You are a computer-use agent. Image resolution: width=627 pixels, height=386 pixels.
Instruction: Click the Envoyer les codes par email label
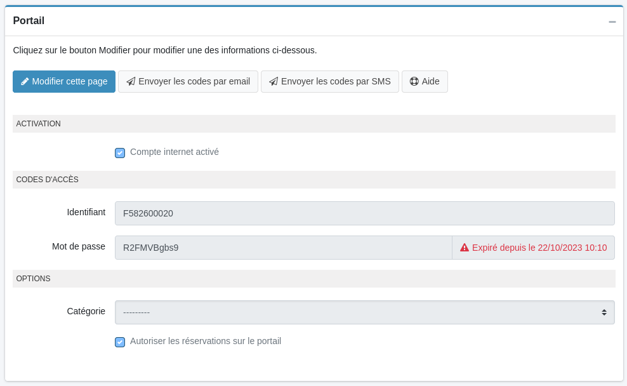pos(194,82)
